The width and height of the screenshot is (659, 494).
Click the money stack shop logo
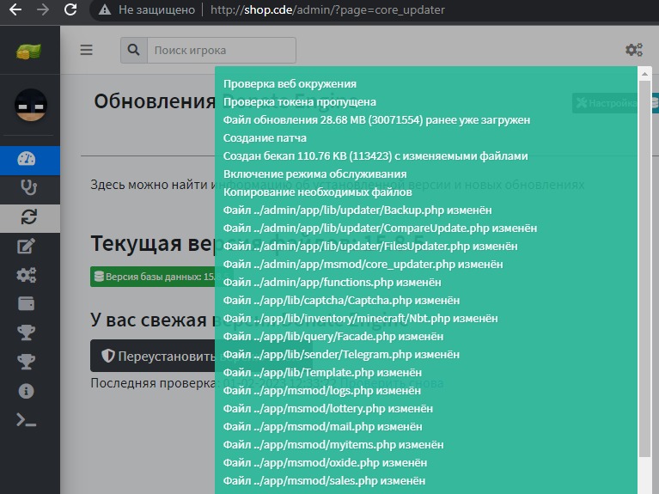[28, 51]
